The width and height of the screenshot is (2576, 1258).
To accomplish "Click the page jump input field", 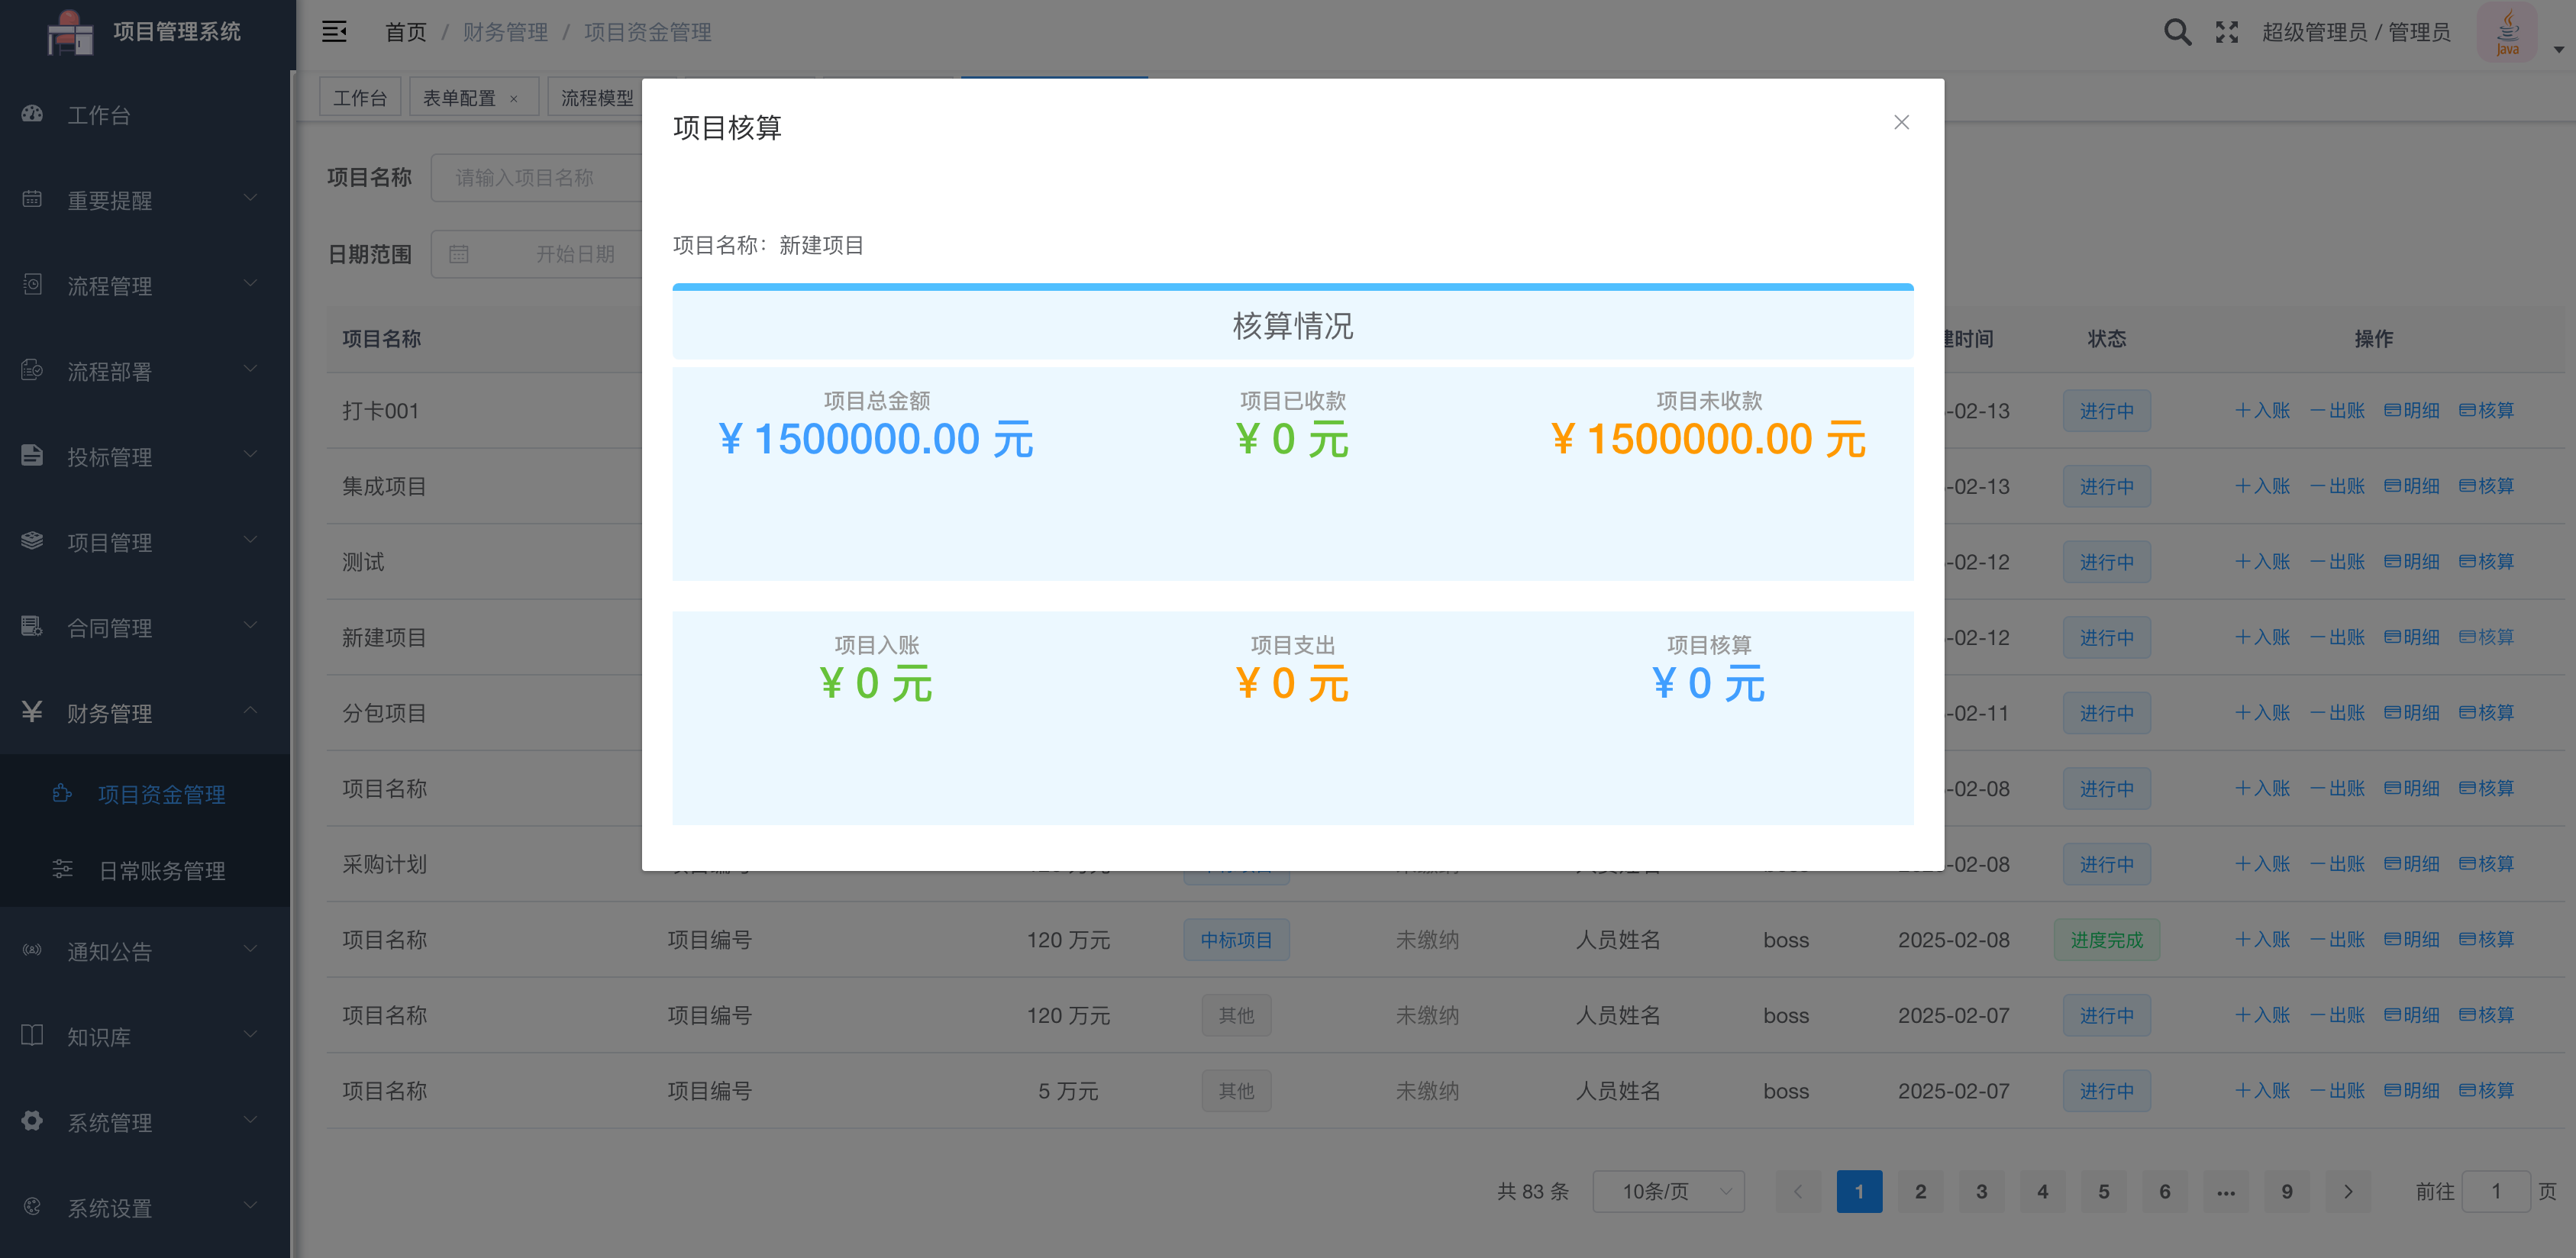I will 2495,1191.
